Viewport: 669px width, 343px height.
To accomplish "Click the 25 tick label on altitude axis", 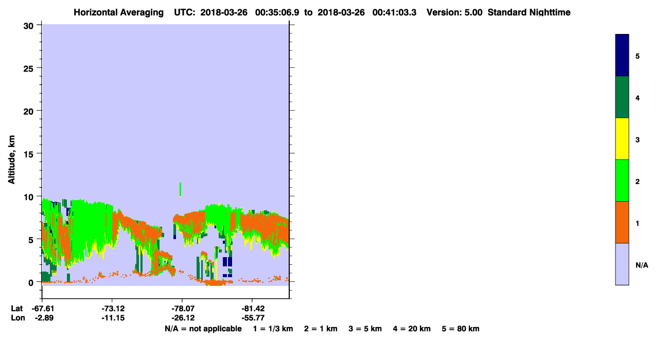I will [x=30, y=68].
